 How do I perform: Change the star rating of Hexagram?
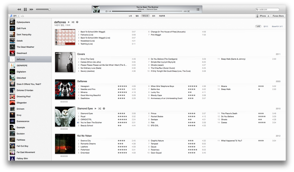tap(122, 86)
